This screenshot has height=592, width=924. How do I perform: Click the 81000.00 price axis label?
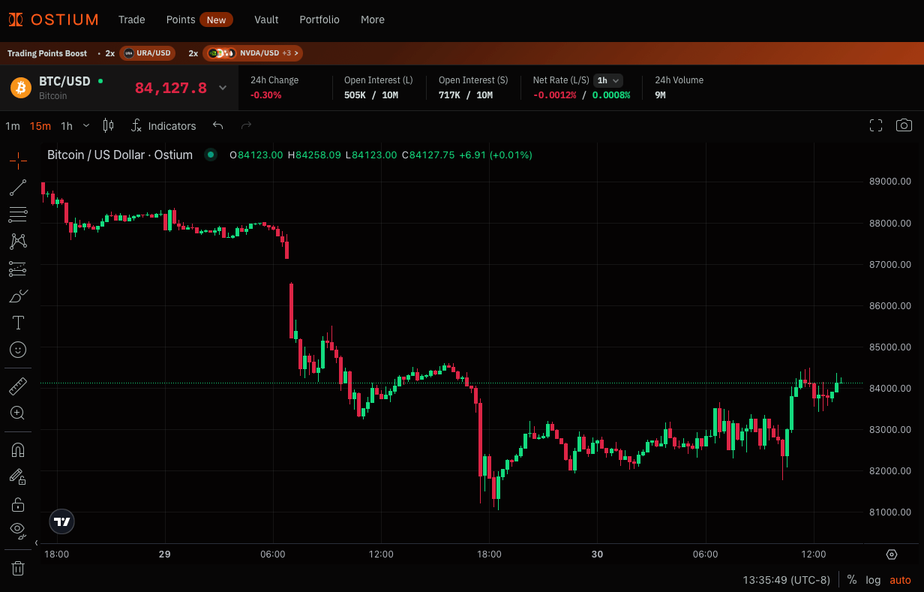(x=890, y=512)
